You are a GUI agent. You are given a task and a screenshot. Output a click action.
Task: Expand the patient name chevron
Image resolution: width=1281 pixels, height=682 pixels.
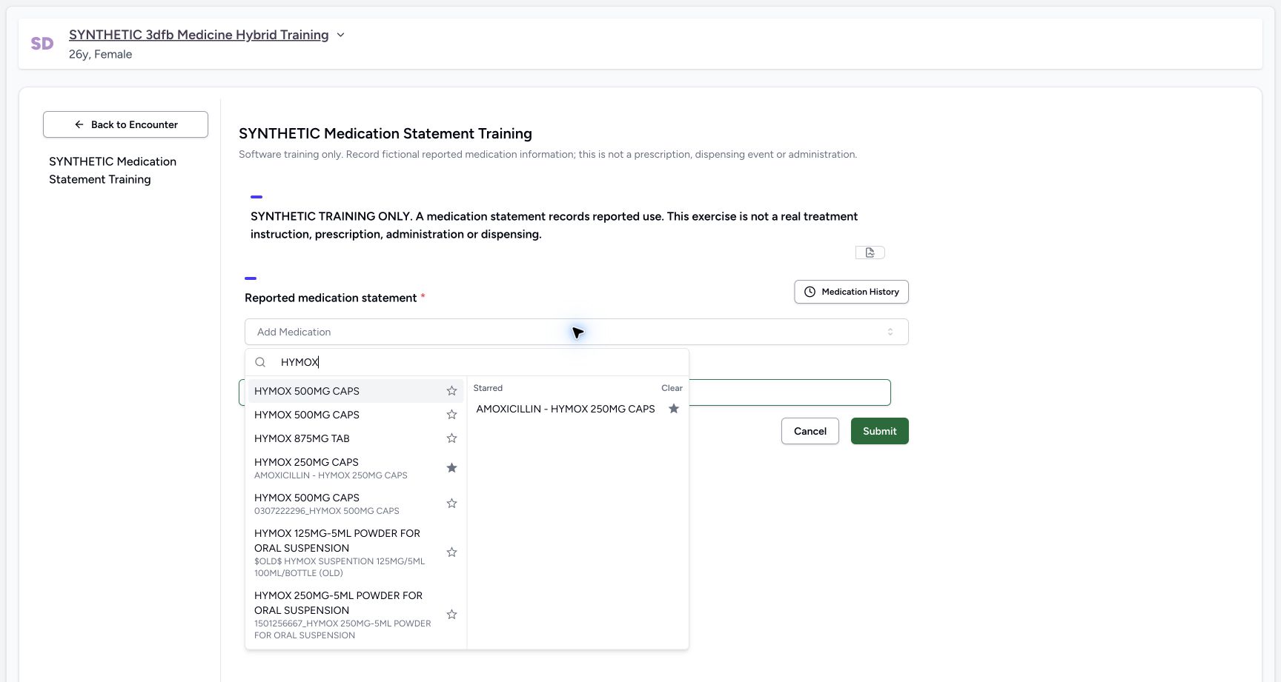(341, 35)
